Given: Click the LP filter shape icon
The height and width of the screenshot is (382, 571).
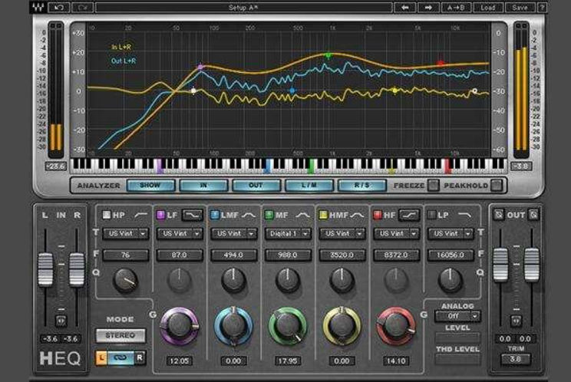Looking at the screenshot, I should tap(464, 215).
